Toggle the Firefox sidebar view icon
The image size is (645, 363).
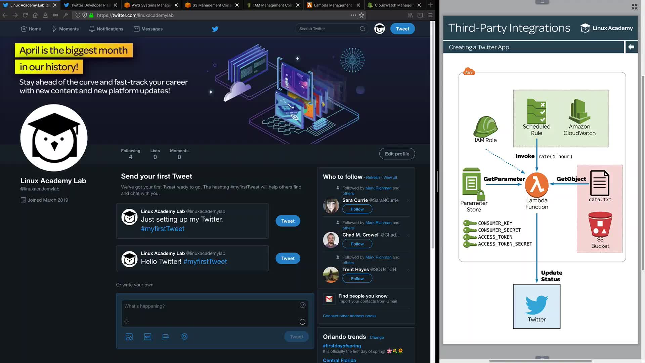(420, 15)
